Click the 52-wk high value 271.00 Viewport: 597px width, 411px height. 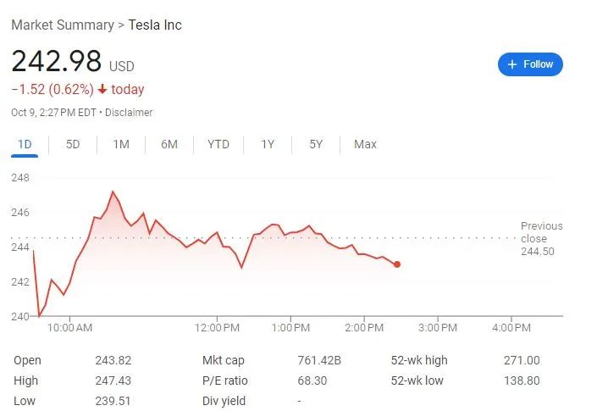pyautogui.click(x=521, y=360)
